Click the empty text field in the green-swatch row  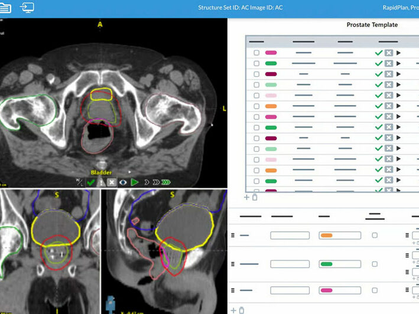(290, 264)
